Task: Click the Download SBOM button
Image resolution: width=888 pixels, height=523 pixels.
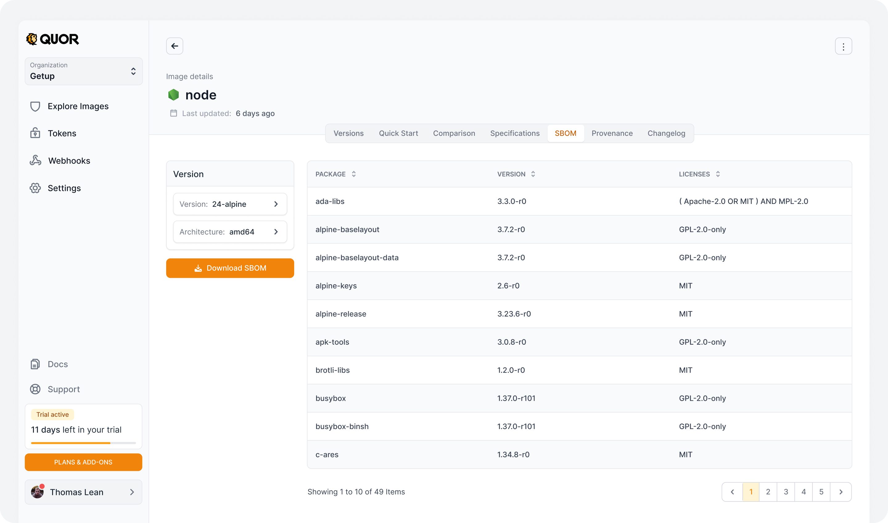Action: point(230,268)
